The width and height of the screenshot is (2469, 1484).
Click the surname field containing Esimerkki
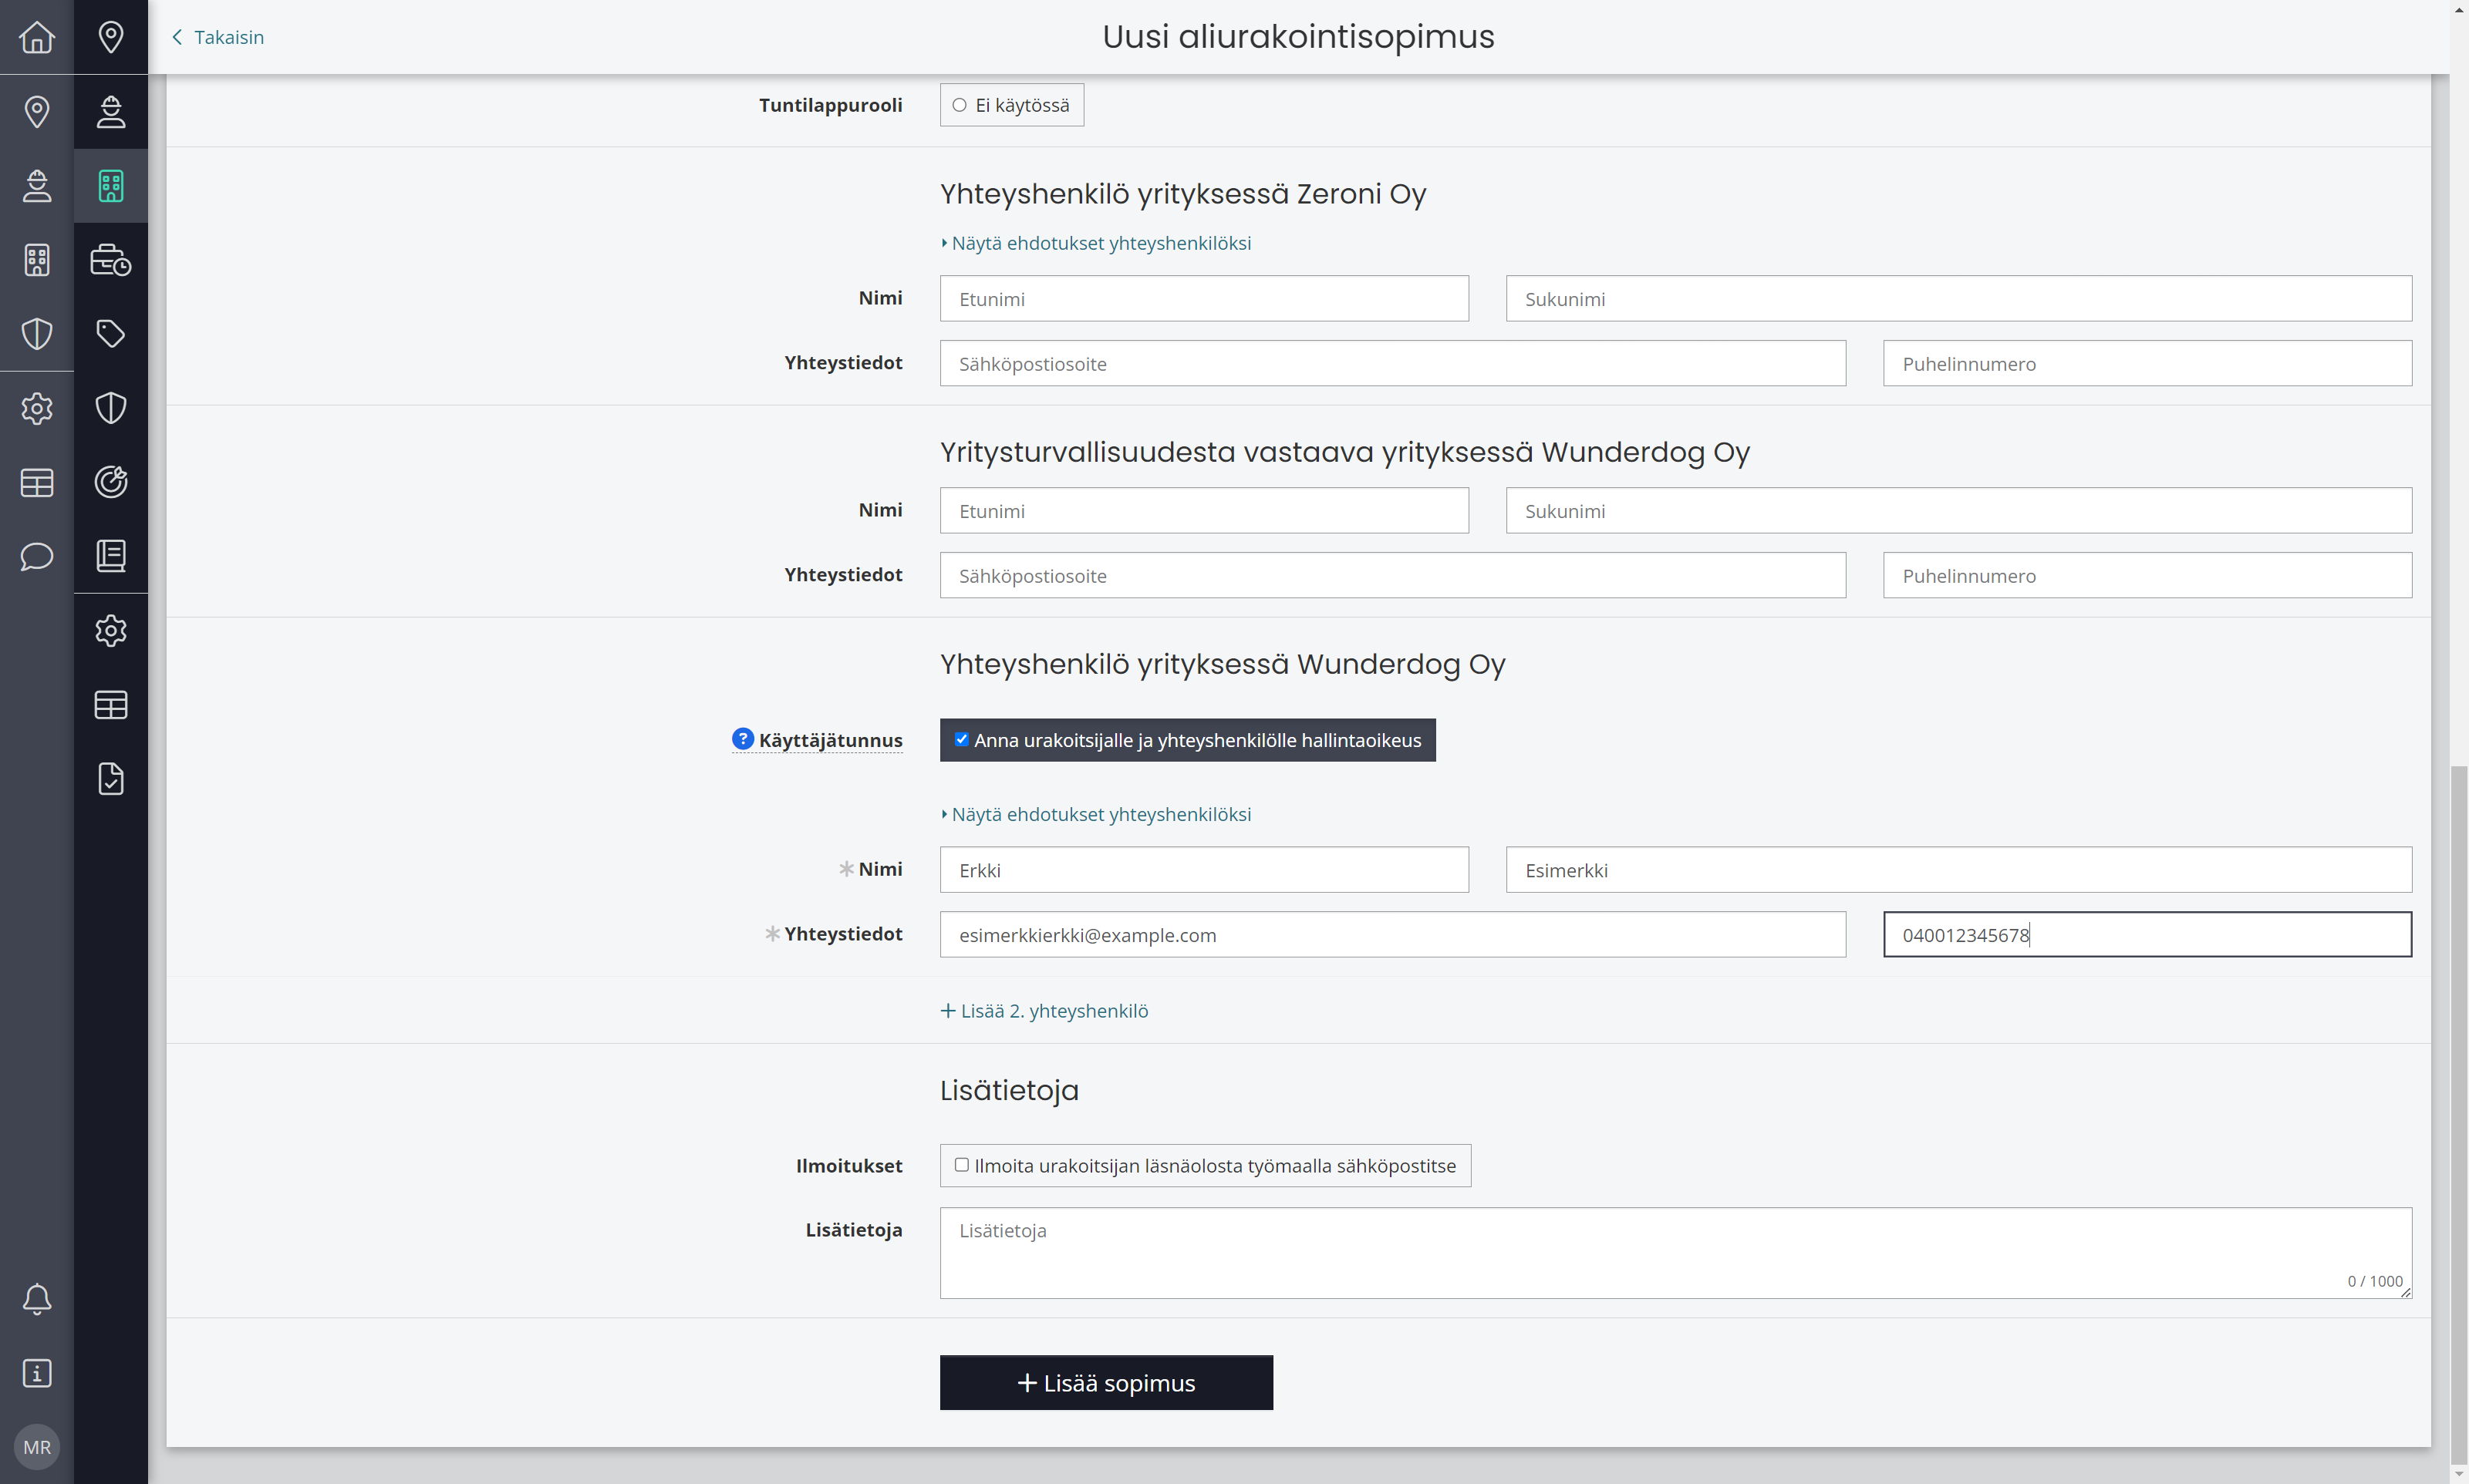click(x=1959, y=870)
